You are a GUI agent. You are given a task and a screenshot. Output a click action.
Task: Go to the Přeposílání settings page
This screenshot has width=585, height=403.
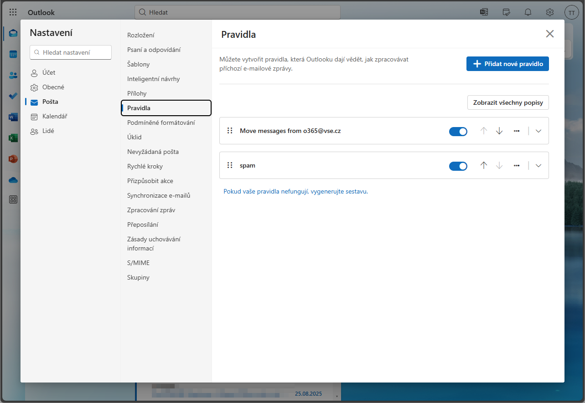143,224
